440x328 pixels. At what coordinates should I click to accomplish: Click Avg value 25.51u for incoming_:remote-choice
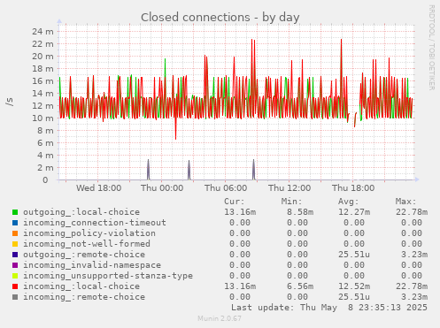pyautogui.click(x=354, y=297)
